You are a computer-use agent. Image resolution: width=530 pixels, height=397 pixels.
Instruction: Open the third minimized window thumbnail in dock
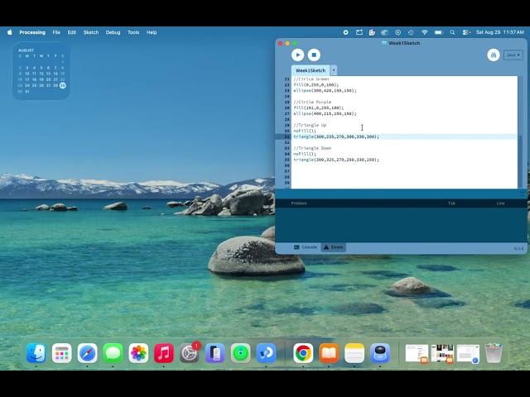pos(468,353)
